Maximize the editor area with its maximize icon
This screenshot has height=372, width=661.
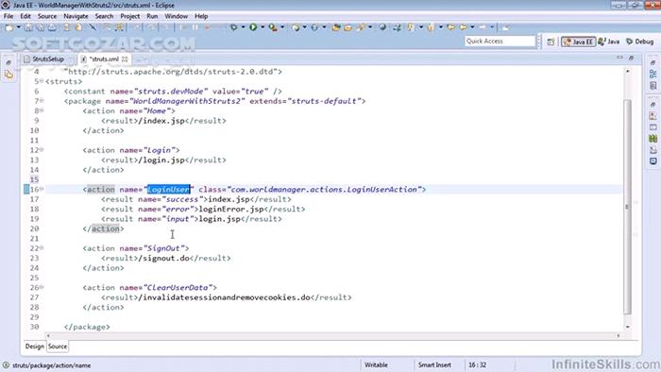click(x=631, y=58)
